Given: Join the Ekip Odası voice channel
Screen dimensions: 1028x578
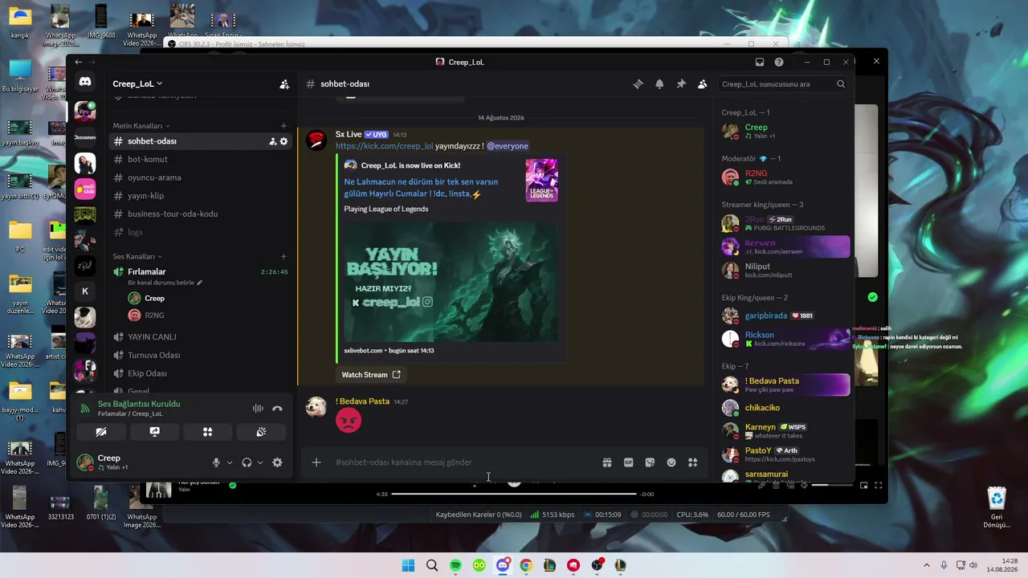Looking at the screenshot, I should coord(200,373).
